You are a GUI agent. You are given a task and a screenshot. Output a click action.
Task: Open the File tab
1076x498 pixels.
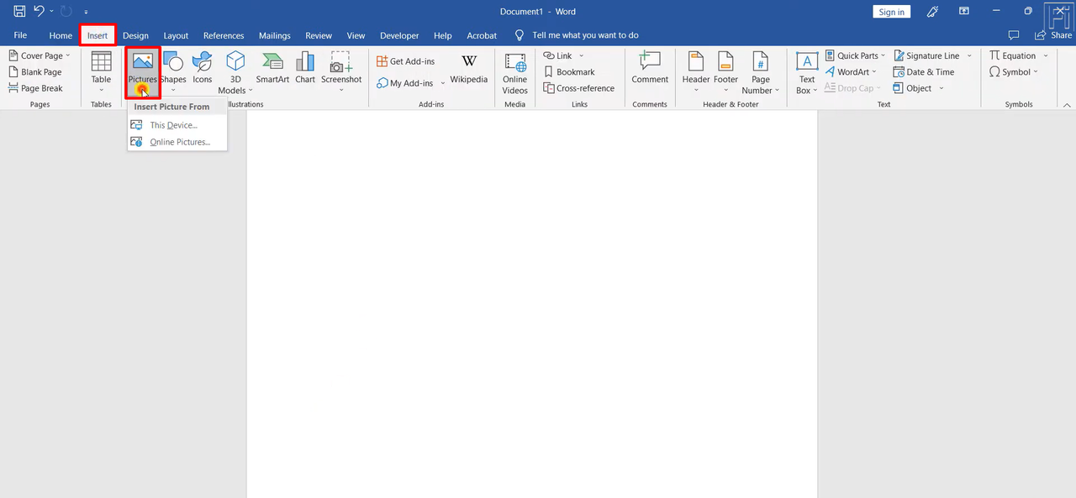[x=20, y=35]
